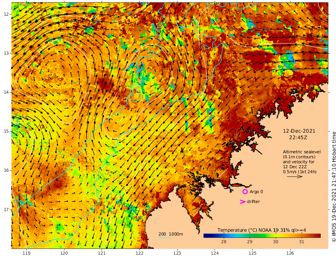Click latitude label -17
Image resolution: width=336 pixels, height=260 pixels.
[x=6, y=210]
